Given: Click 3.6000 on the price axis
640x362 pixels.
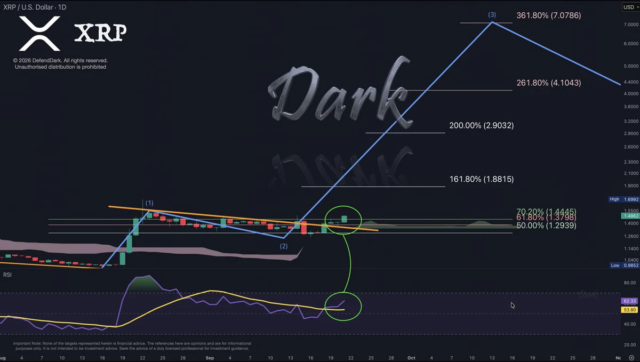Looking at the screenshot, I should click(630, 107).
